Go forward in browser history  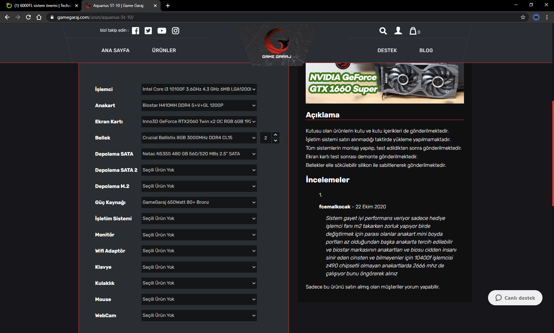18,17
